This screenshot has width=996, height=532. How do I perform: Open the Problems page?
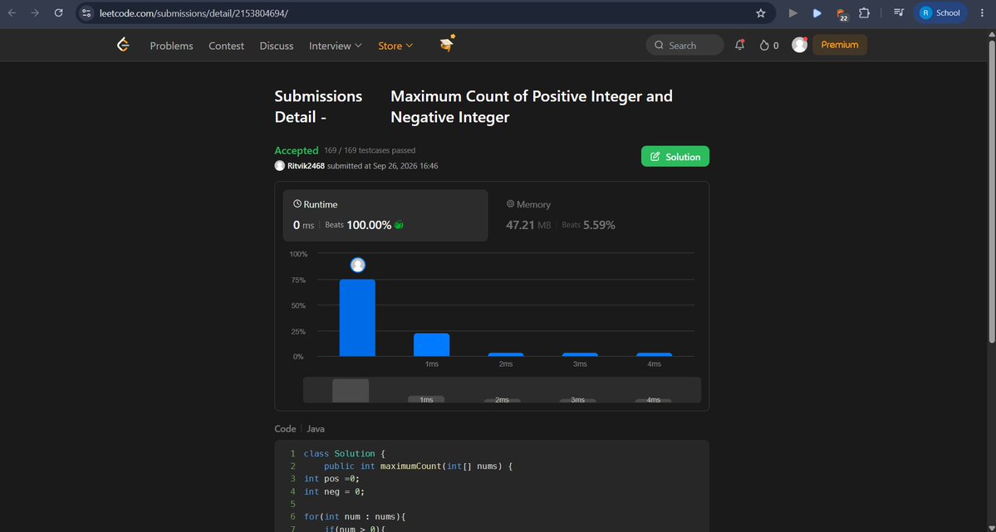[171, 46]
